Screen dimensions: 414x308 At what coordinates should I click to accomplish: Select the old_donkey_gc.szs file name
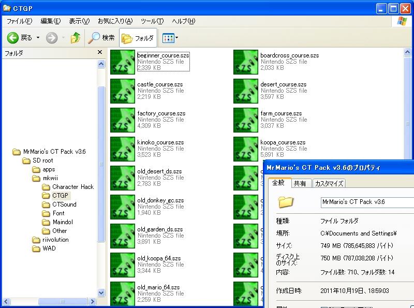[160, 200]
